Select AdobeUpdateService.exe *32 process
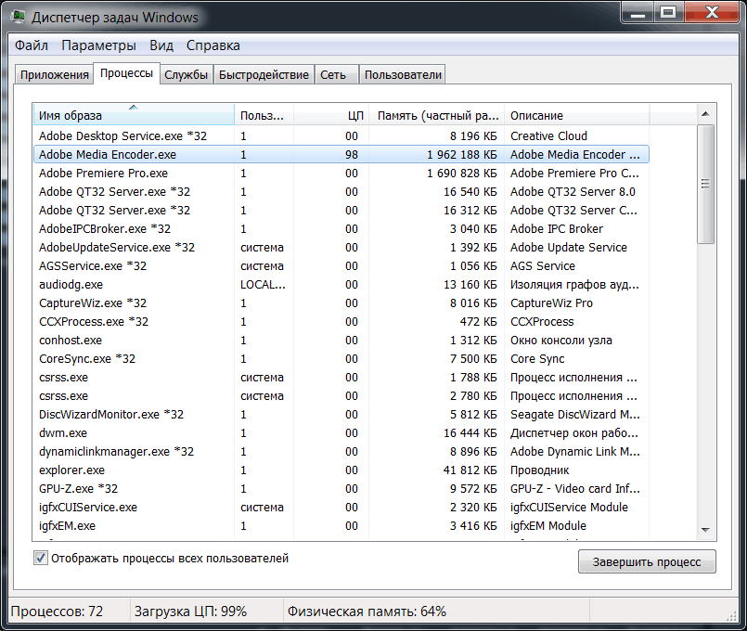 [341, 247]
